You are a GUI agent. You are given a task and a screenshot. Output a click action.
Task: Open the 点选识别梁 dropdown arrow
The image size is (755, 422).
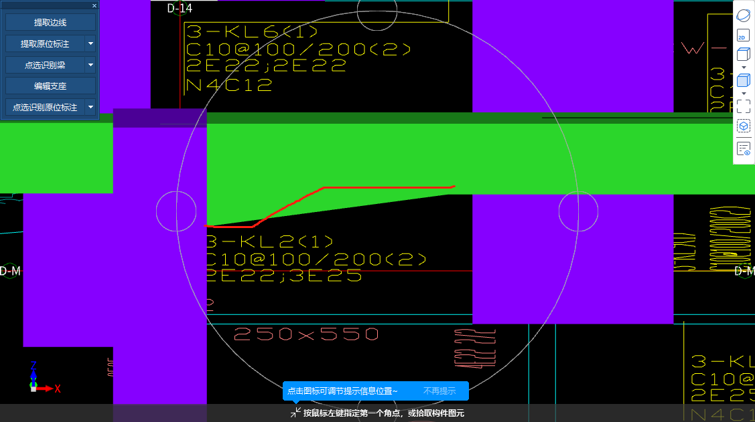click(90, 65)
